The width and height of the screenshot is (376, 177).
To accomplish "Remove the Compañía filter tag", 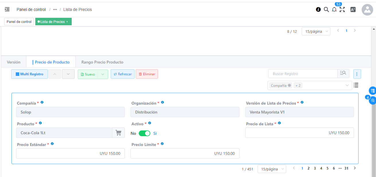I will [x=289, y=85].
